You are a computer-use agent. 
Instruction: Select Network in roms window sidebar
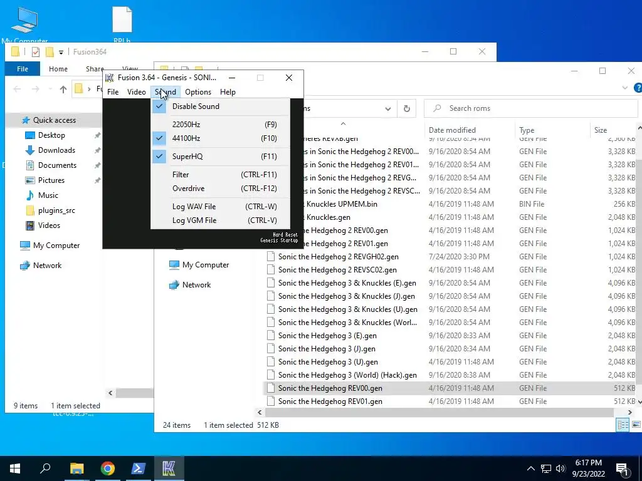coord(196,285)
